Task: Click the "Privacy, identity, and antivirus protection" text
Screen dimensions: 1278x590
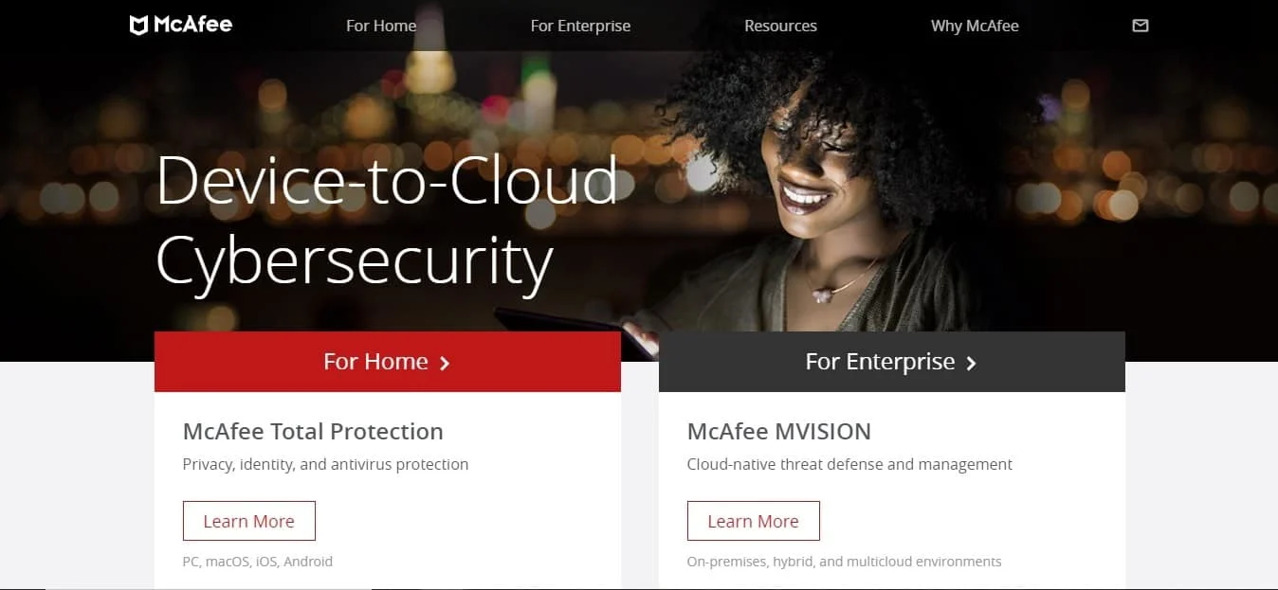Action: 325,464
